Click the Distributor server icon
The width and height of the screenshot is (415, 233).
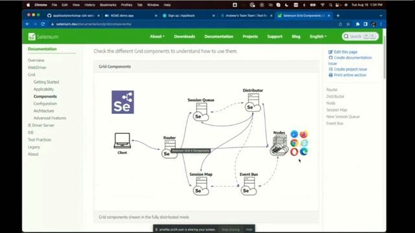[x=252, y=103]
